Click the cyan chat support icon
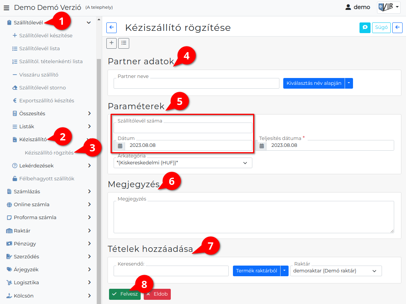 click(365, 27)
